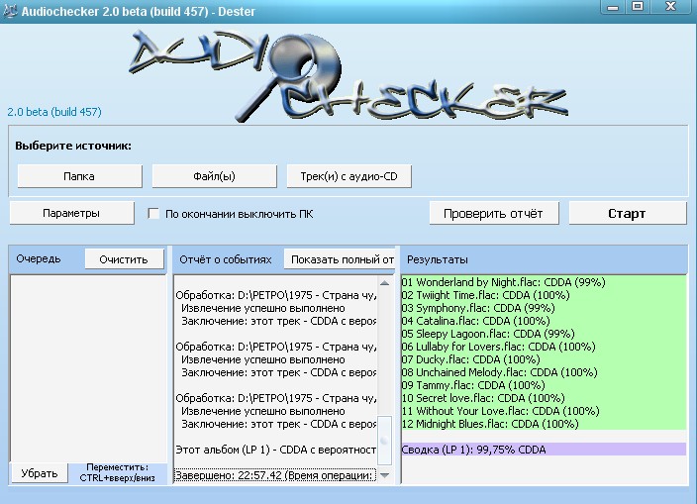Image resolution: width=697 pixels, height=504 pixels.
Task: Click the 2.0 beta build 457 version text
Action: click(x=54, y=112)
